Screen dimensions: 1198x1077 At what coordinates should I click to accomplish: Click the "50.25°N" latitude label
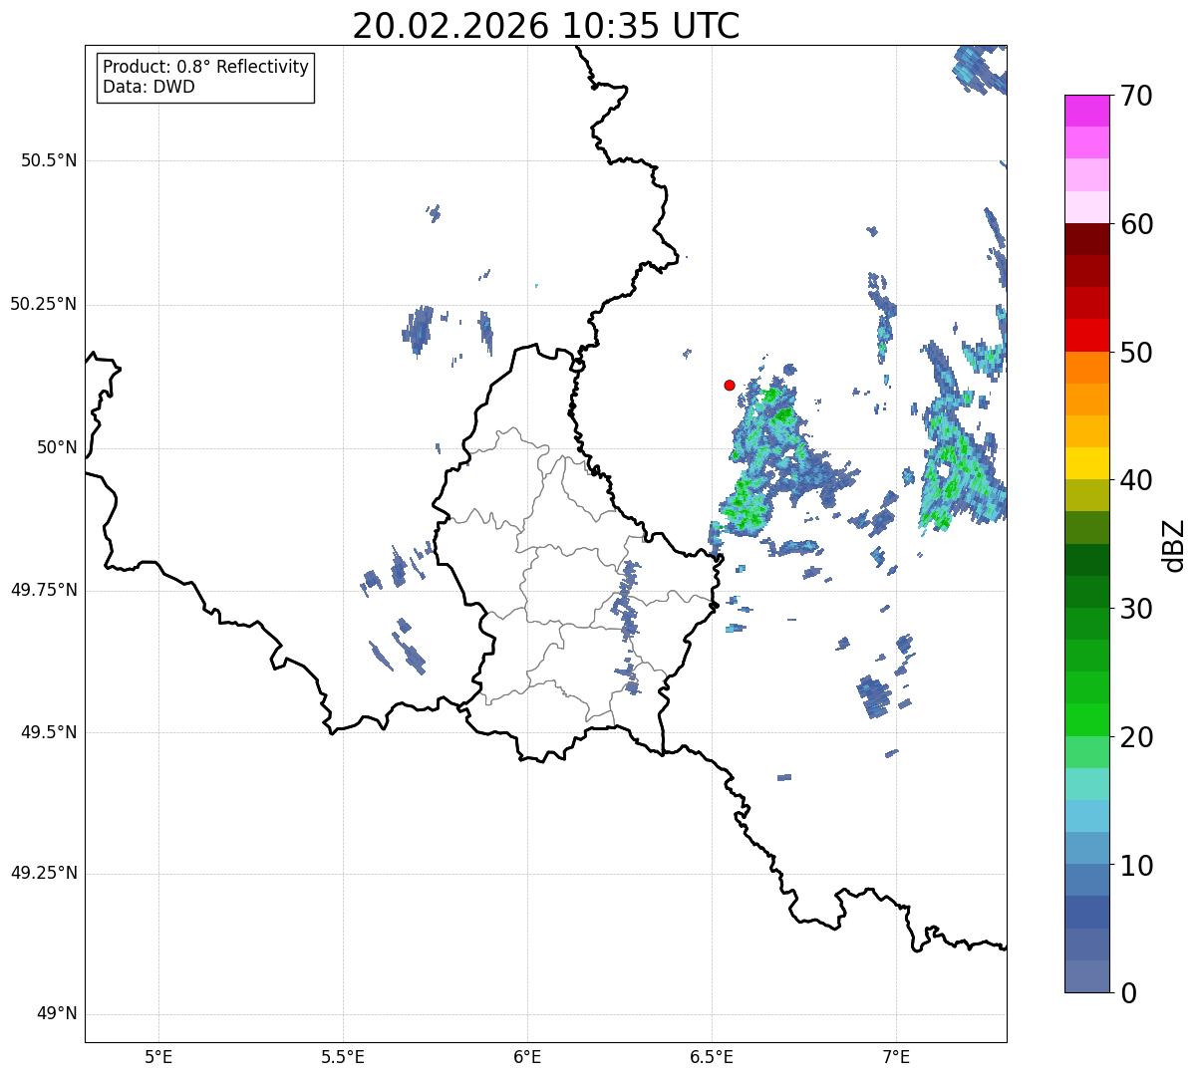(44, 304)
